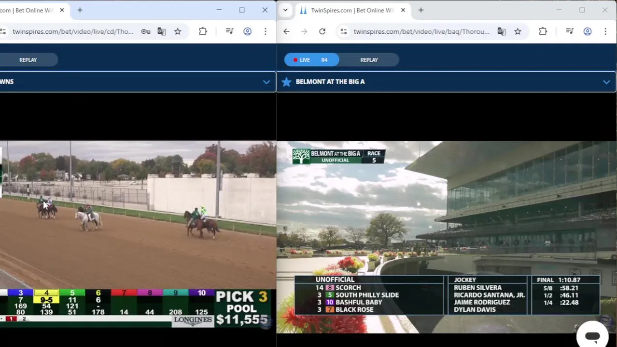Open Chrome menu in the left window
The image size is (617, 347).
pos(265,32)
